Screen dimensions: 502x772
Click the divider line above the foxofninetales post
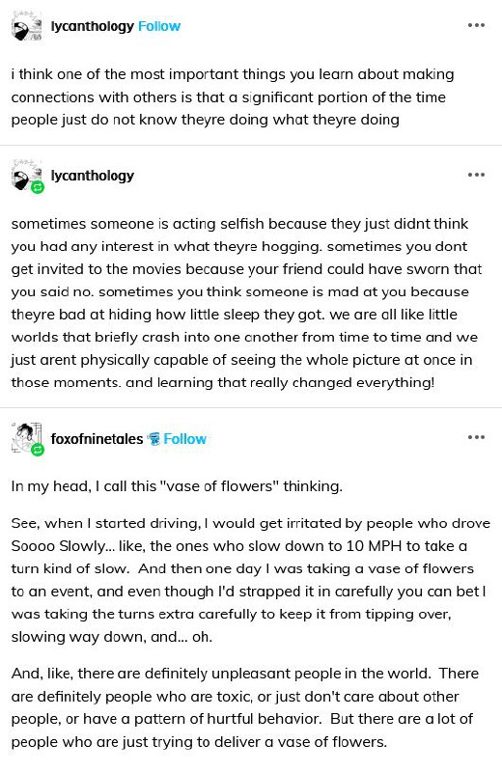point(251,407)
